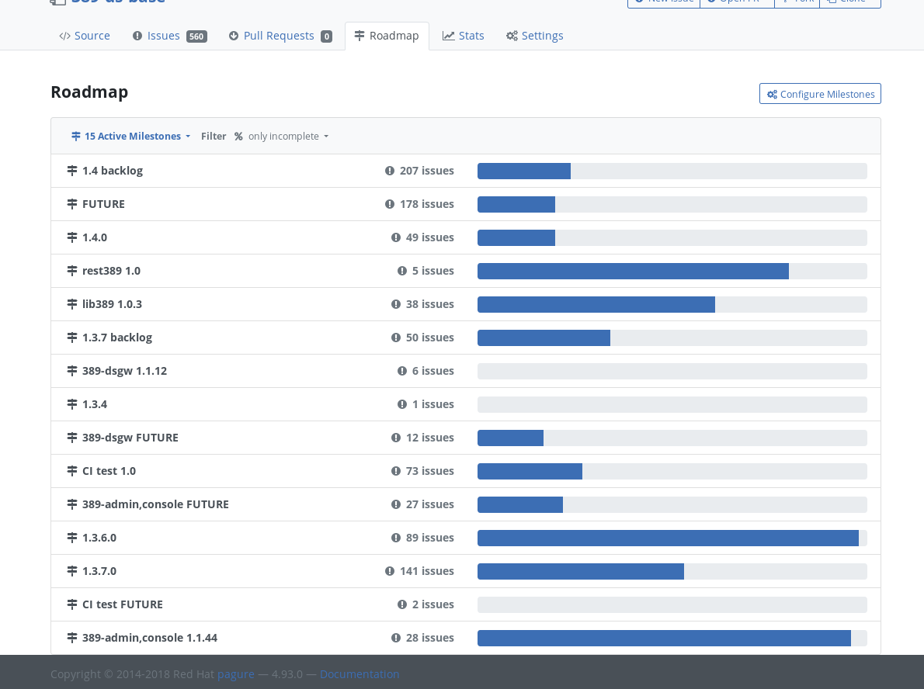Open the Pull Requests tab

(x=280, y=36)
